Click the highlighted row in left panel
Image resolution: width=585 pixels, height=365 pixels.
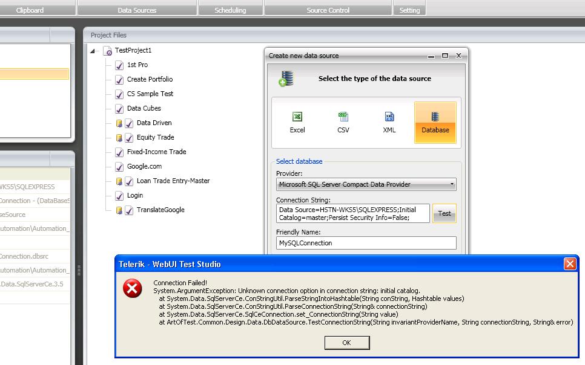35,74
